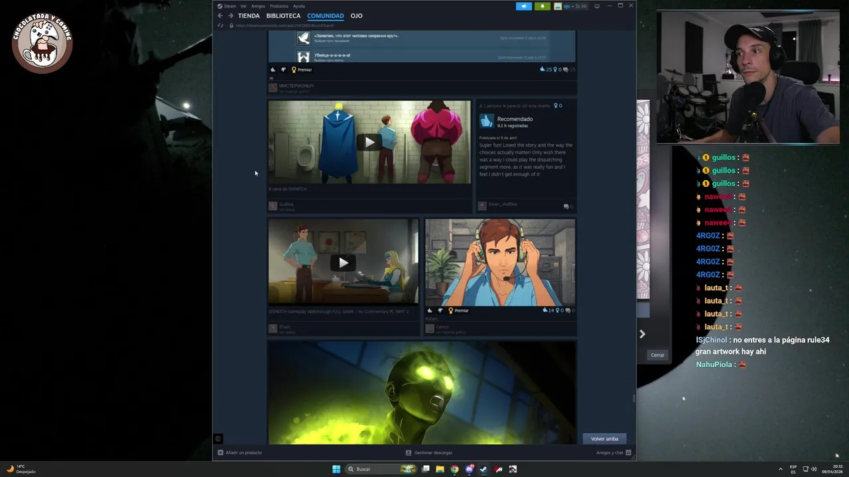Open the 20:32 clock and date
Viewport: 849px width, 477px height.
[x=832, y=469]
